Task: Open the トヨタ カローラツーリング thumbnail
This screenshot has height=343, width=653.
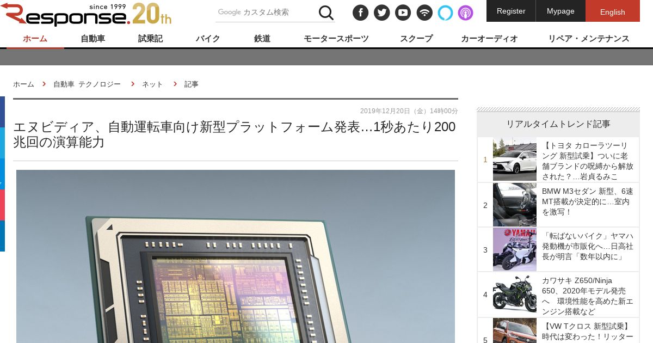Action: point(515,160)
